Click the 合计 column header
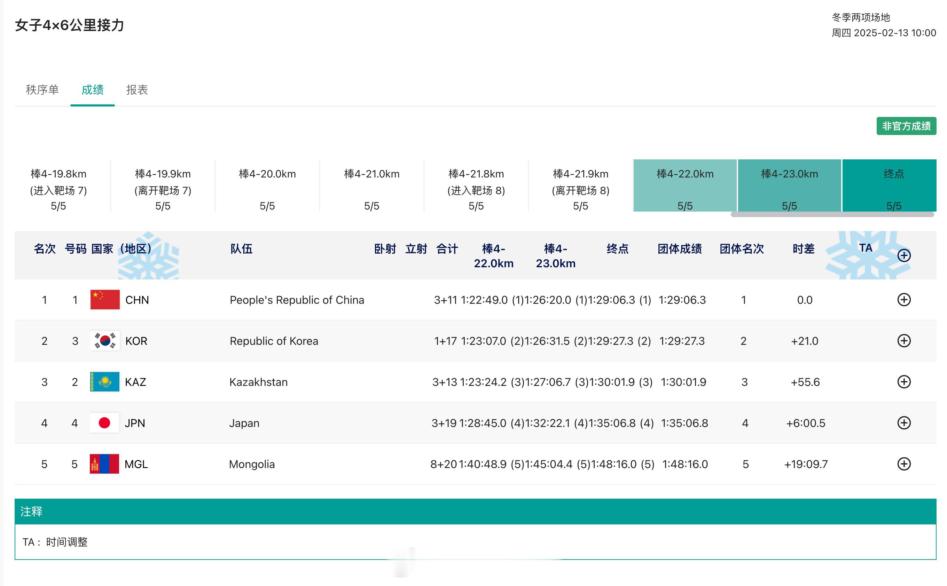947x586 pixels. [x=447, y=249]
